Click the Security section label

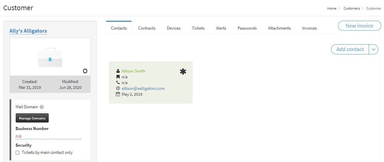pos(24,145)
